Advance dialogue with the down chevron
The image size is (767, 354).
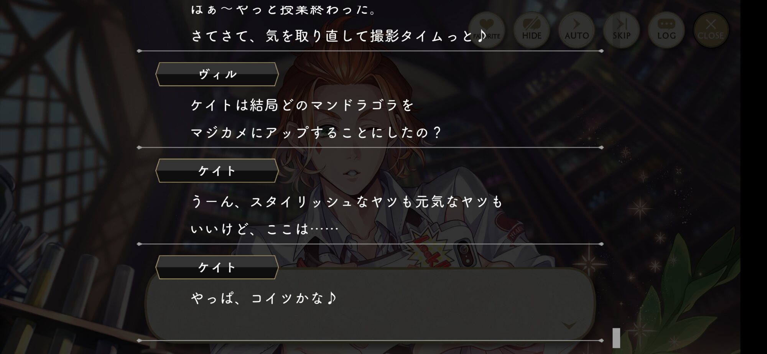(569, 325)
